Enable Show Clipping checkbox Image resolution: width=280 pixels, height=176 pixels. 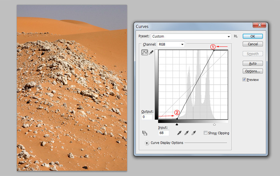pyautogui.click(x=206, y=133)
